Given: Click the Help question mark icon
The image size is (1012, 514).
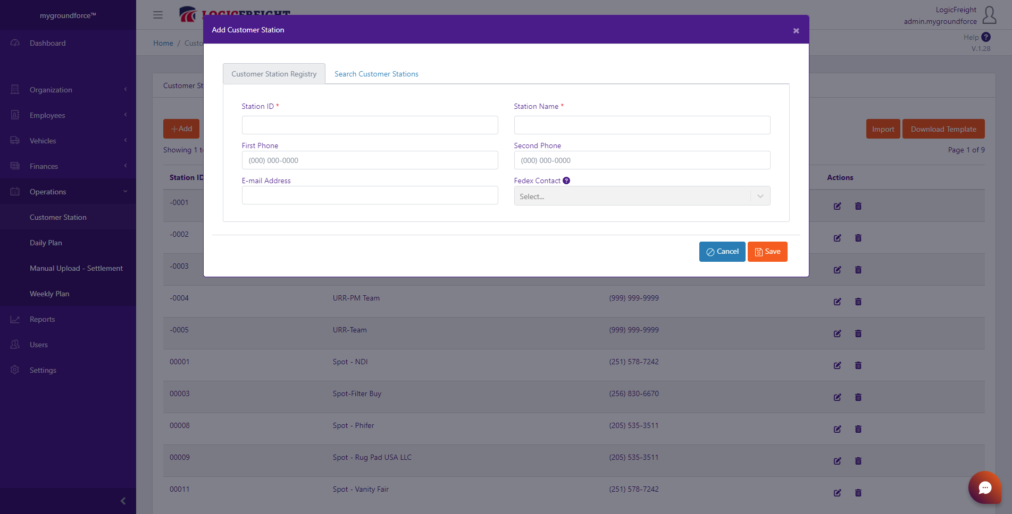Looking at the screenshot, I should click(x=986, y=37).
